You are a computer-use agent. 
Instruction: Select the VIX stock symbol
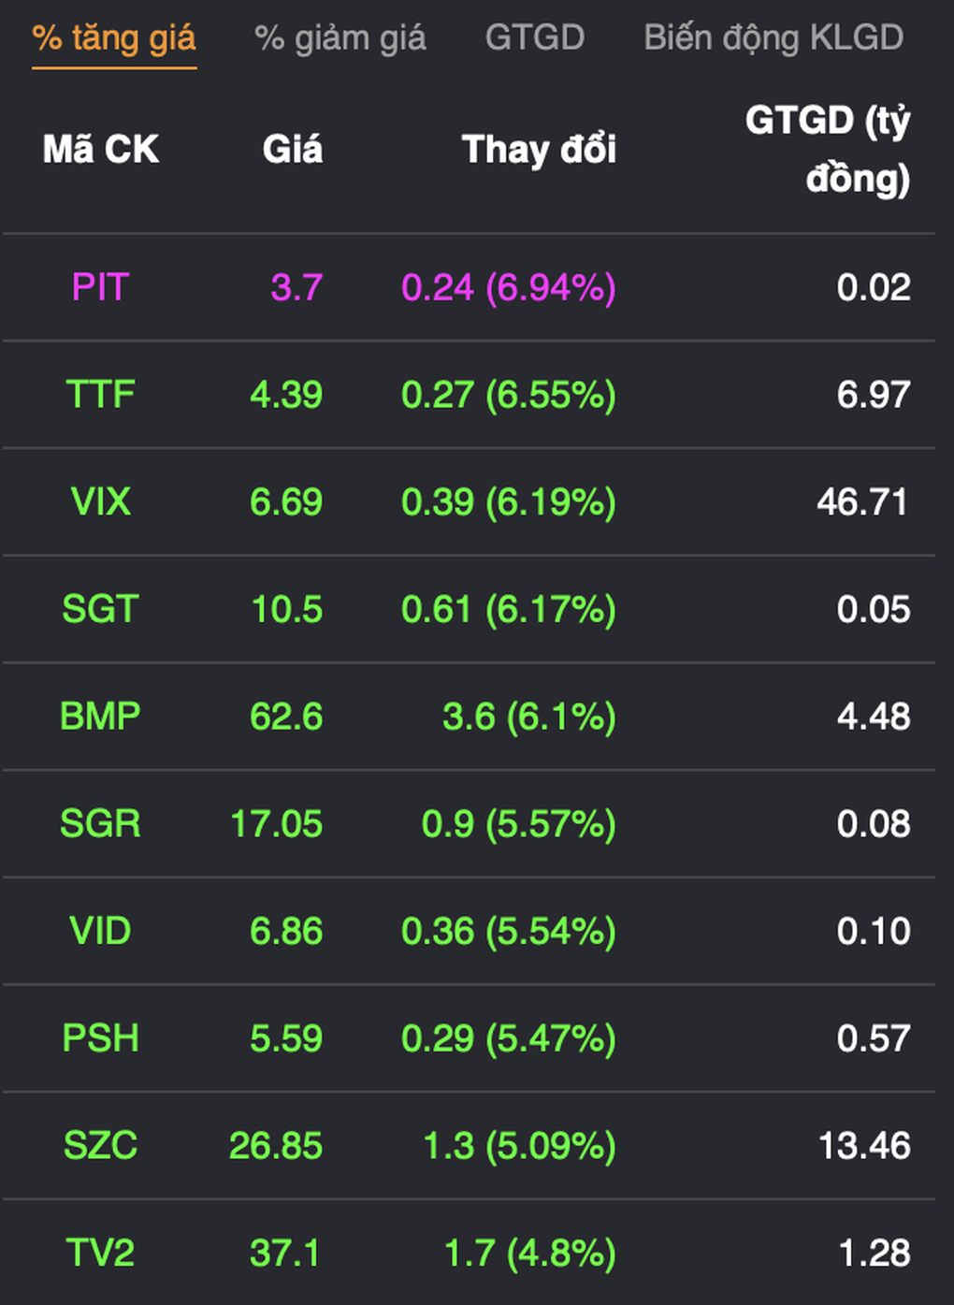pos(100,502)
